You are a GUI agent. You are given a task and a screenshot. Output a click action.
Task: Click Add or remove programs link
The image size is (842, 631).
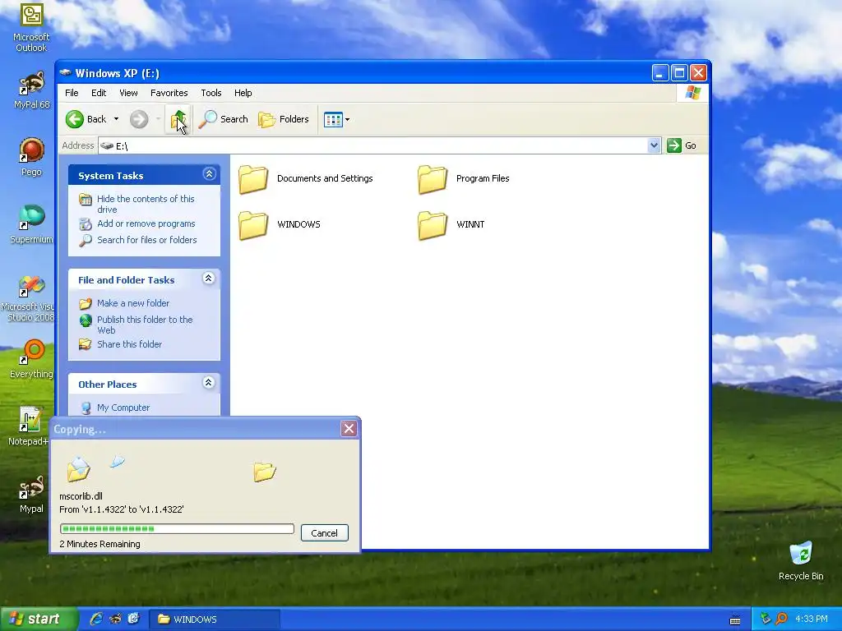pyautogui.click(x=146, y=223)
